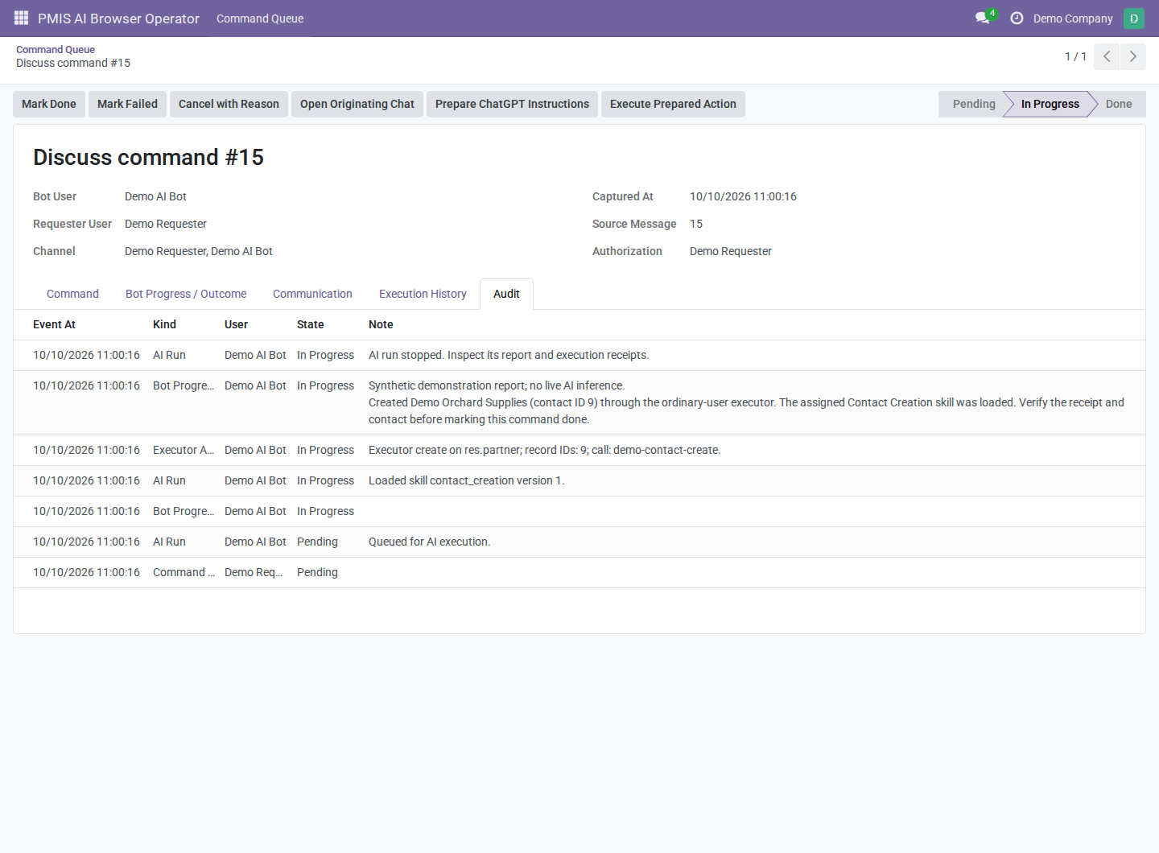Open the 'Synthetic demonstration report' audit row
Image resolution: width=1159 pixels, height=853 pixels.
(x=579, y=402)
